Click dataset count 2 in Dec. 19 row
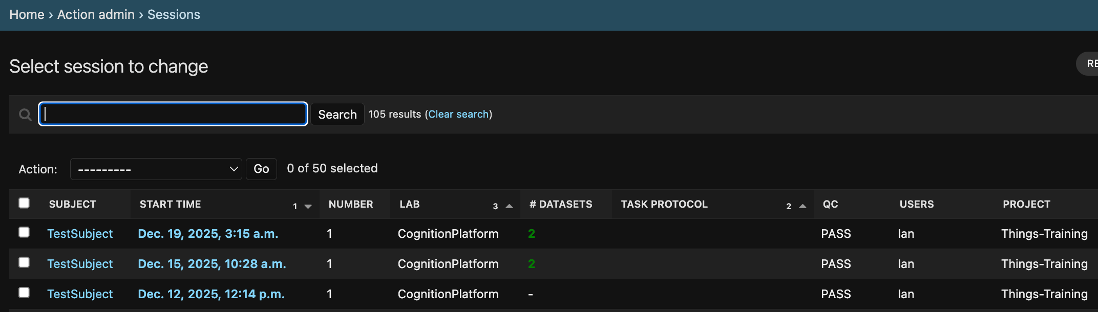1098x312 pixels. 532,234
